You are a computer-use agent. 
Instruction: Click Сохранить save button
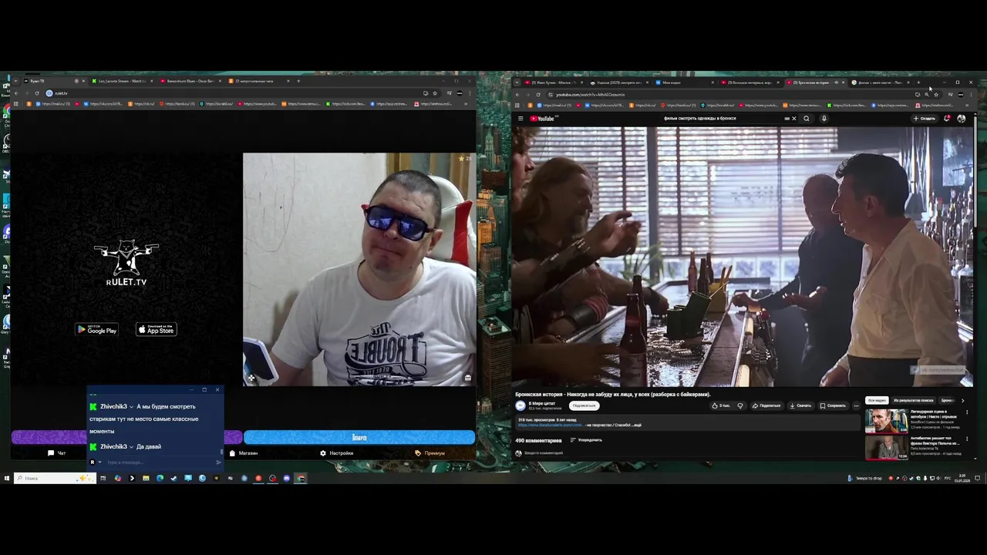click(833, 405)
